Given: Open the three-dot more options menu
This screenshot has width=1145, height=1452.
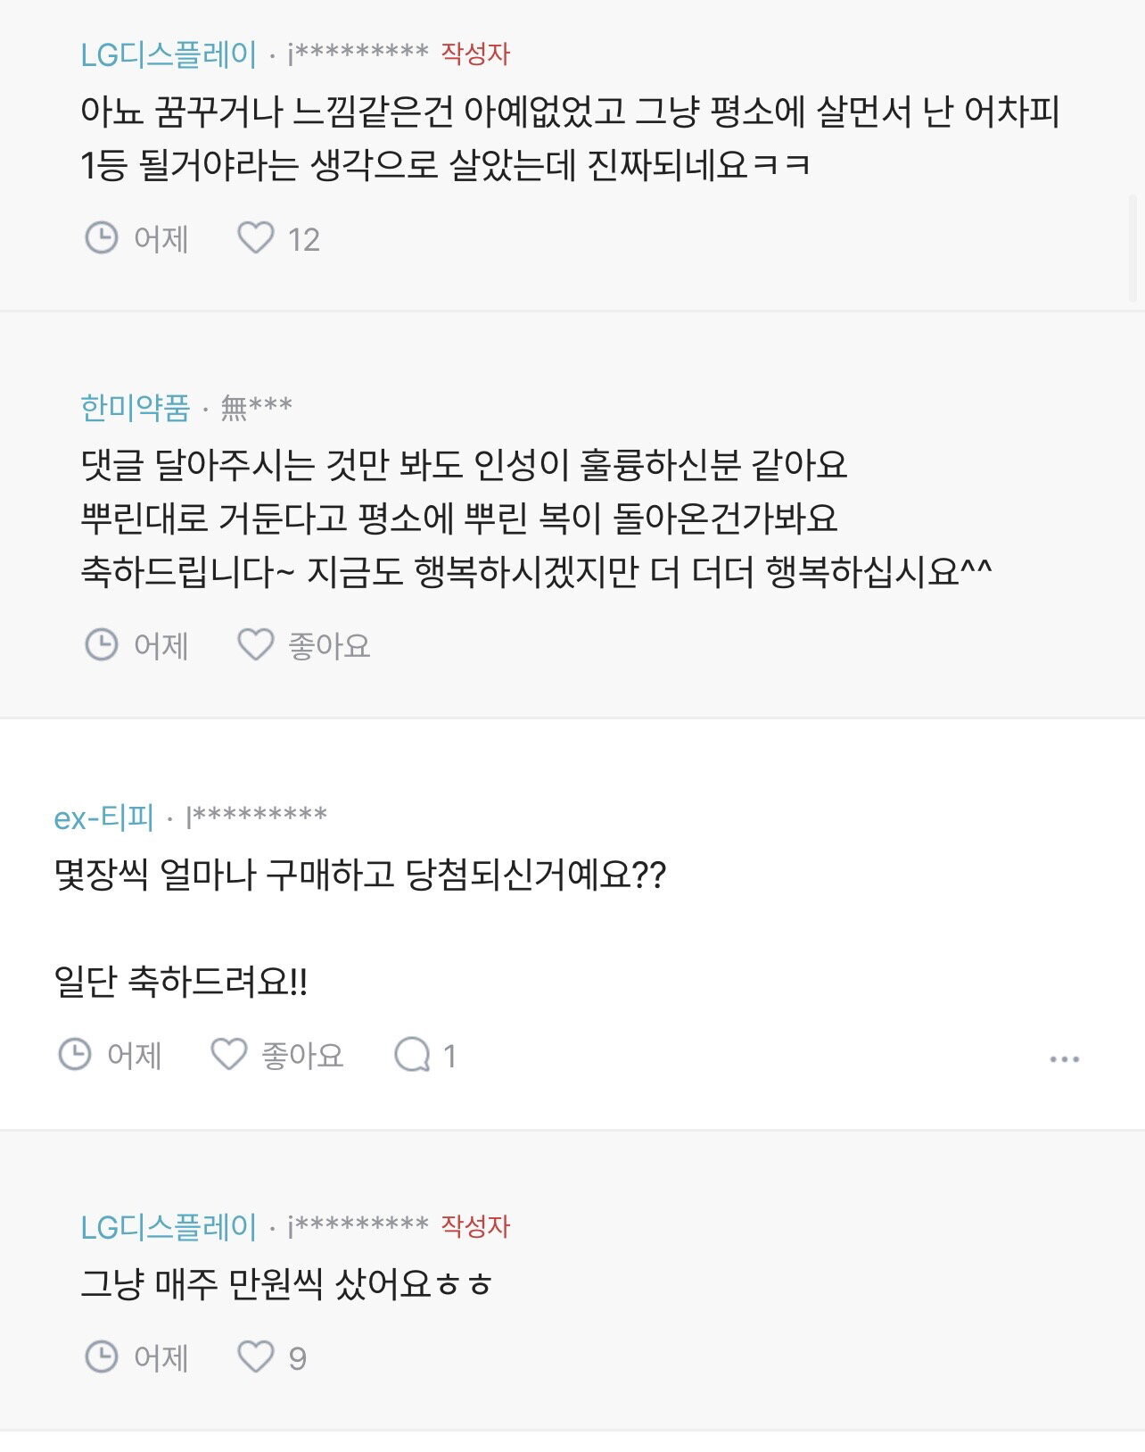Looking at the screenshot, I should 1064,1058.
